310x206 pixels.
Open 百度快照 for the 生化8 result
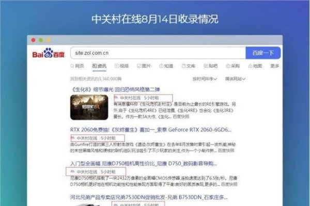coord(181,117)
